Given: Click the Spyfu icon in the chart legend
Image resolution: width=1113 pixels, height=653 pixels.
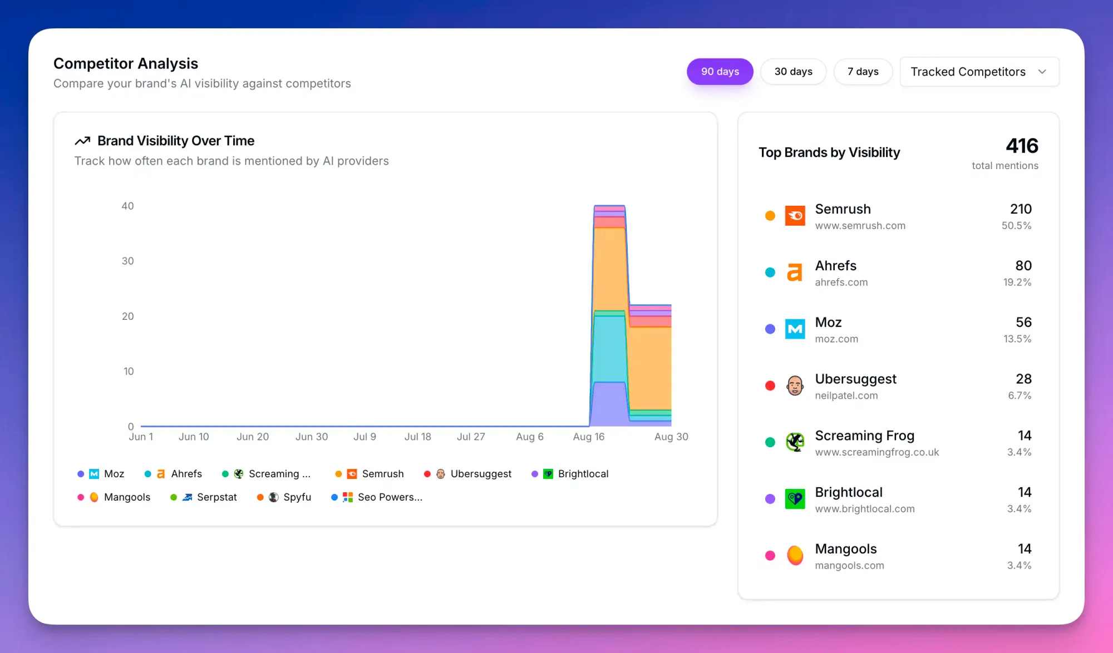Looking at the screenshot, I should [x=273, y=497].
